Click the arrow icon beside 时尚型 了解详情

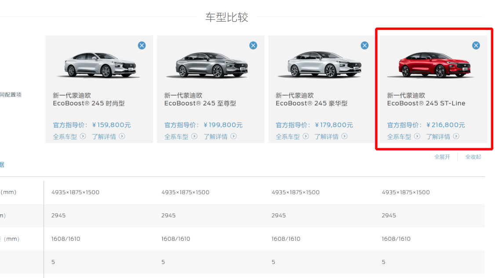[x=122, y=136]
